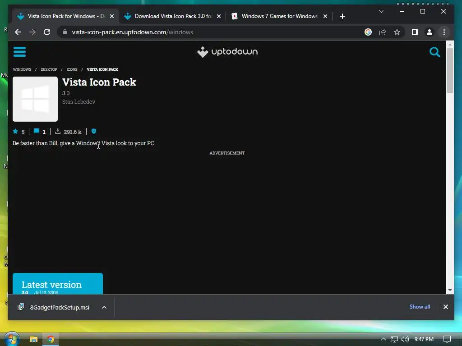This screenshot has height=346, width=462.
Task: Click the comments speech bubble icon
Action: [37, 131]
